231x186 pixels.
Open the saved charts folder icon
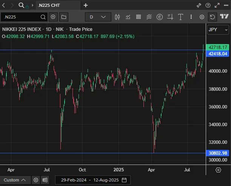point(64,17)
